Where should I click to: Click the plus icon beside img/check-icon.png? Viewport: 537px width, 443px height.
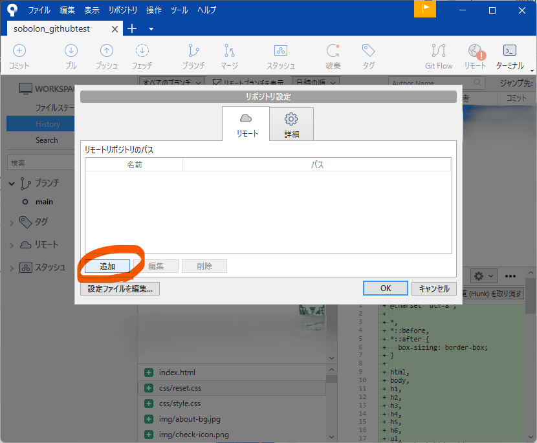tap(149, 435)
